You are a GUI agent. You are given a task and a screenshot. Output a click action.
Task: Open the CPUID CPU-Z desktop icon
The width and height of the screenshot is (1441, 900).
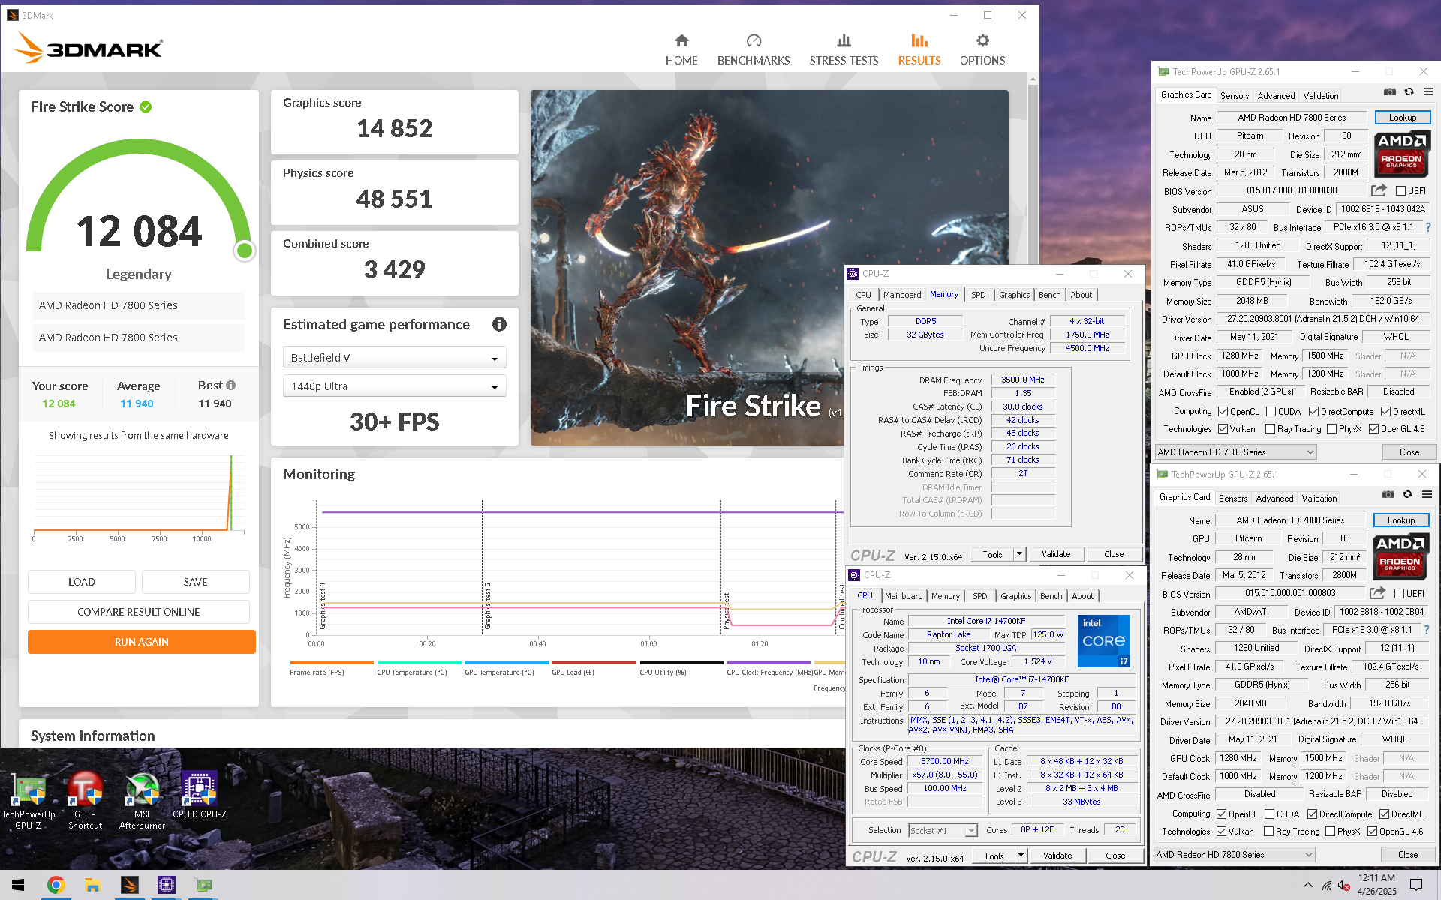(200, 795)
